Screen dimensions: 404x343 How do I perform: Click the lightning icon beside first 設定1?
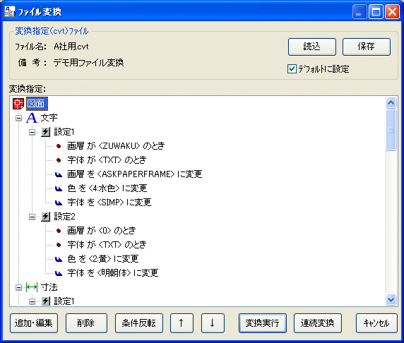click(x=46, y=132)
